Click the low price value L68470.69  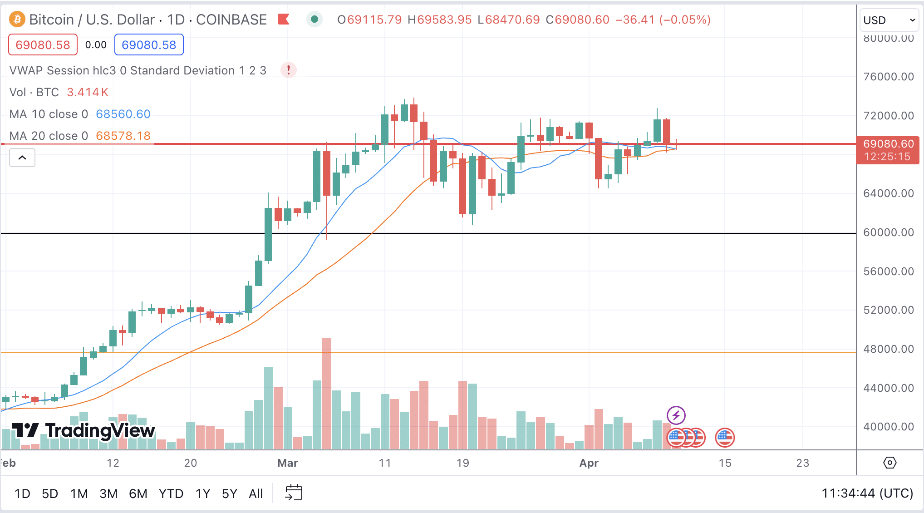[509, 20]
